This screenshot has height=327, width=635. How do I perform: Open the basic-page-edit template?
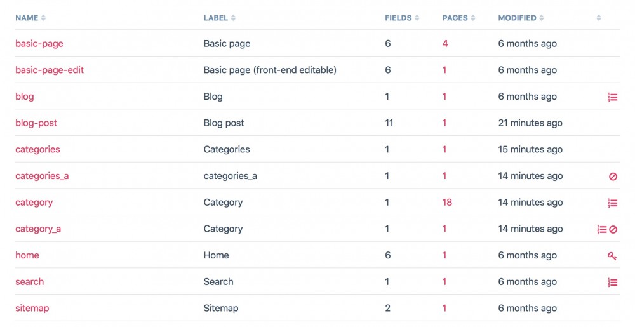[50, 70]
